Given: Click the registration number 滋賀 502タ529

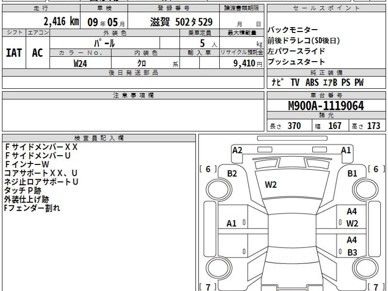Looking at the screenshot, I should point(181,22).
